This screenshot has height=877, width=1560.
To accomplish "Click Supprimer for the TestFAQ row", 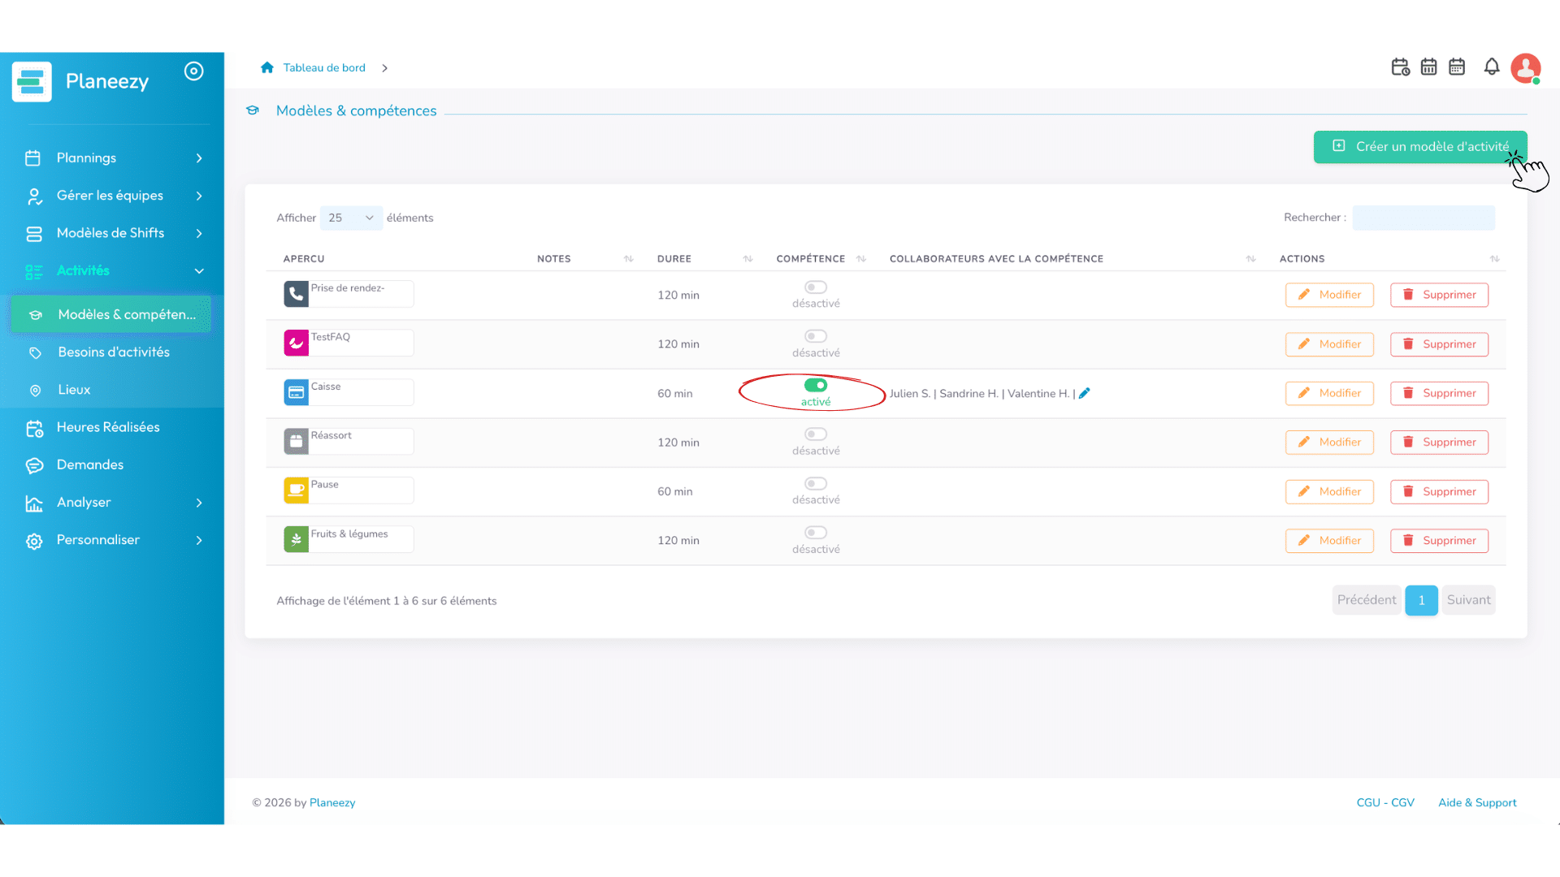I will point(1439,344).
